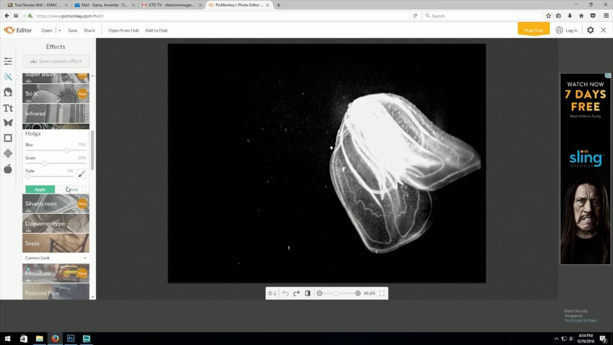The width and height of the screenshot is (613, 345).
Task: Click the Holga effect paintbrush icon
Action: point(81,174)
